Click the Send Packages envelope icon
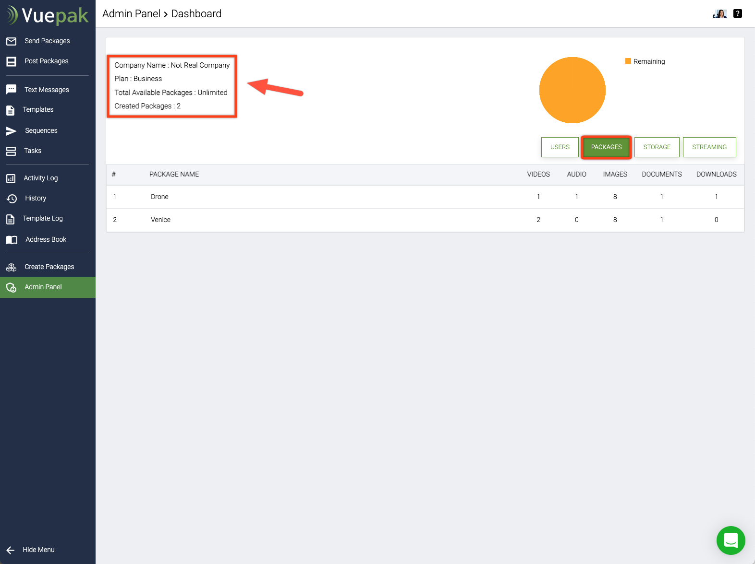The height and width of the screenshot is (564, 755). tap(11, 41)
